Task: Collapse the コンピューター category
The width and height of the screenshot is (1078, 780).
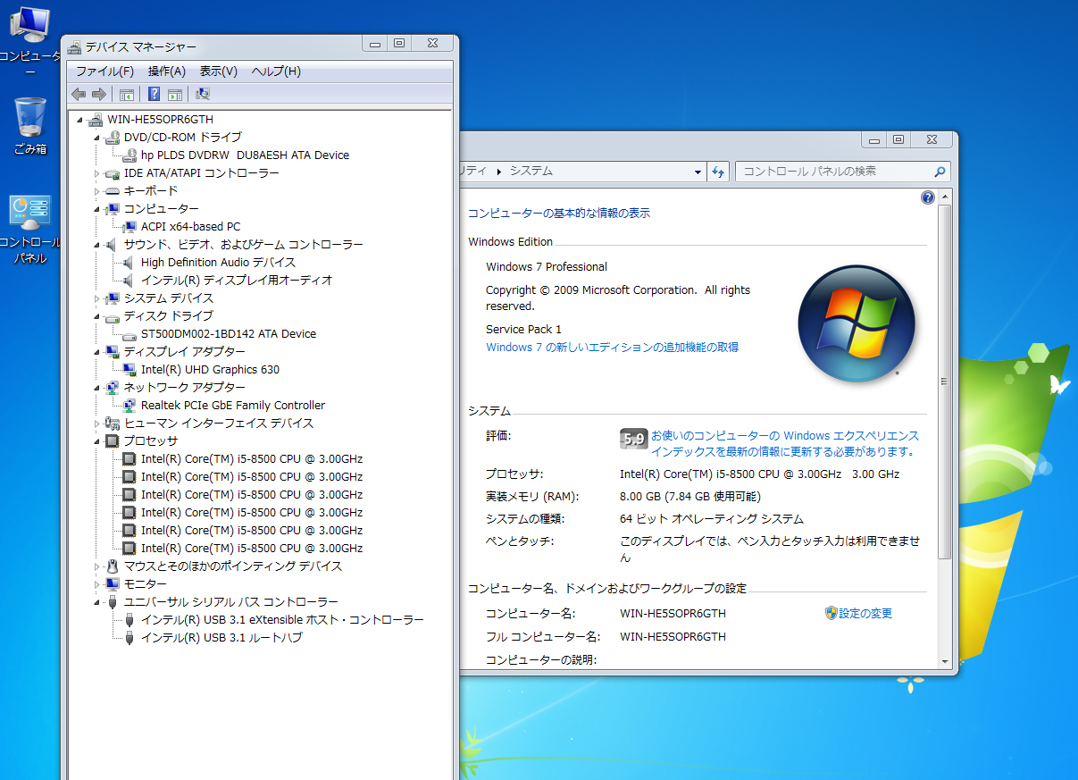Action: click(x=97, y=209)
